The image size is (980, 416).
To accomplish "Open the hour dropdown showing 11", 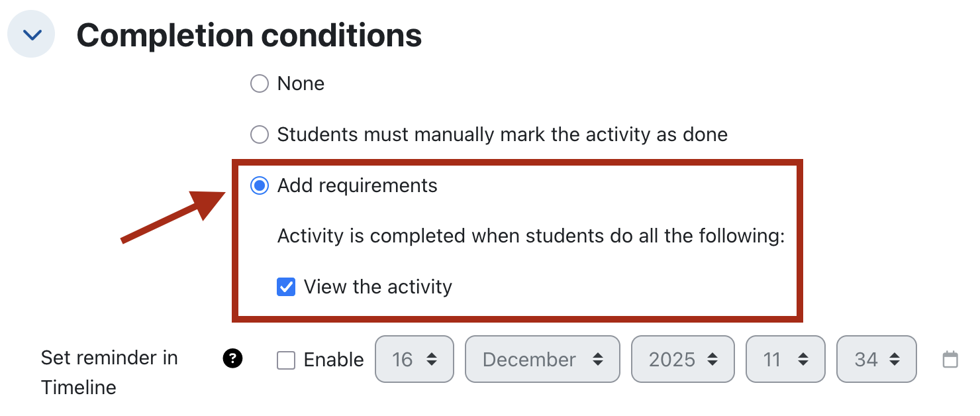I will pos(785,360).
